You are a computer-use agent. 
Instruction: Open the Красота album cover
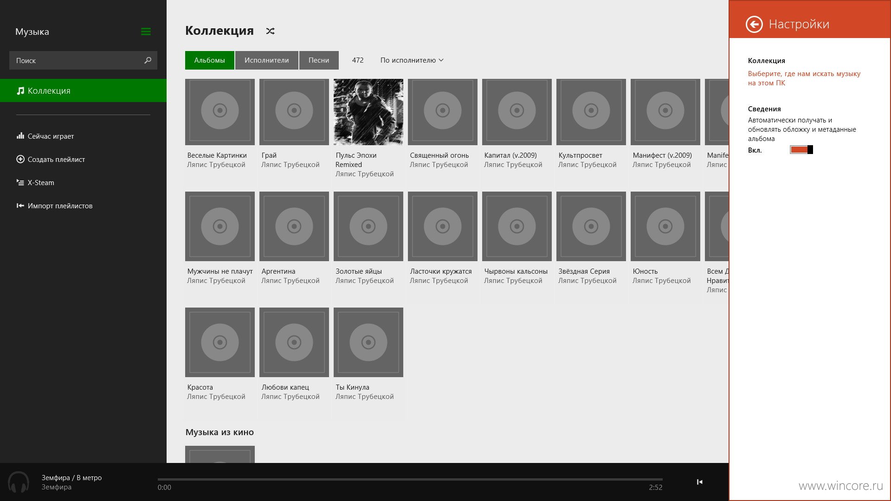pyautogui.click(x=220, y=342)
